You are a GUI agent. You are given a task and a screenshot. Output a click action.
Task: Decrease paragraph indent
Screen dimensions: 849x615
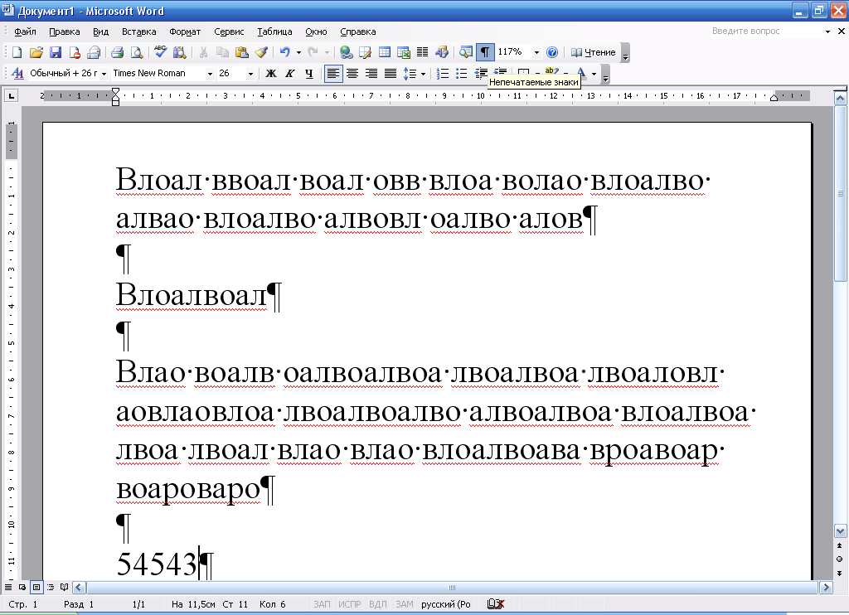coord(480,73)
